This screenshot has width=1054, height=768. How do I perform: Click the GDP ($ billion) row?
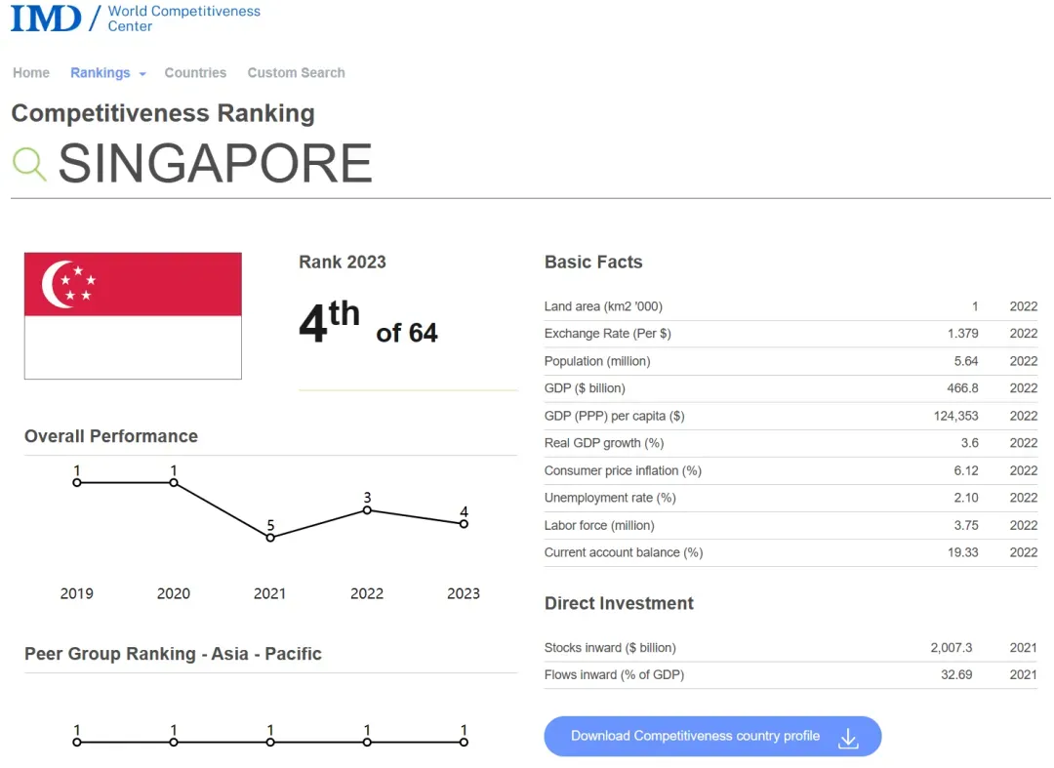790,388
